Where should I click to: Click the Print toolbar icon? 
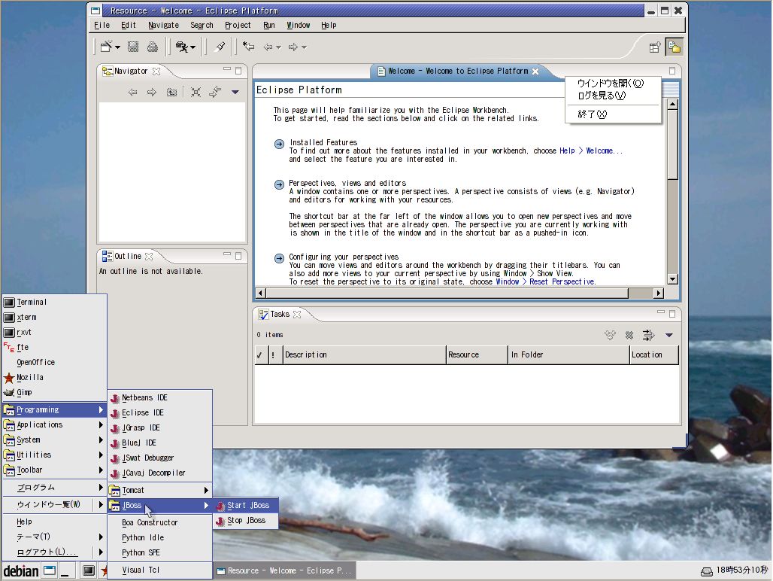tap(153, 47)
